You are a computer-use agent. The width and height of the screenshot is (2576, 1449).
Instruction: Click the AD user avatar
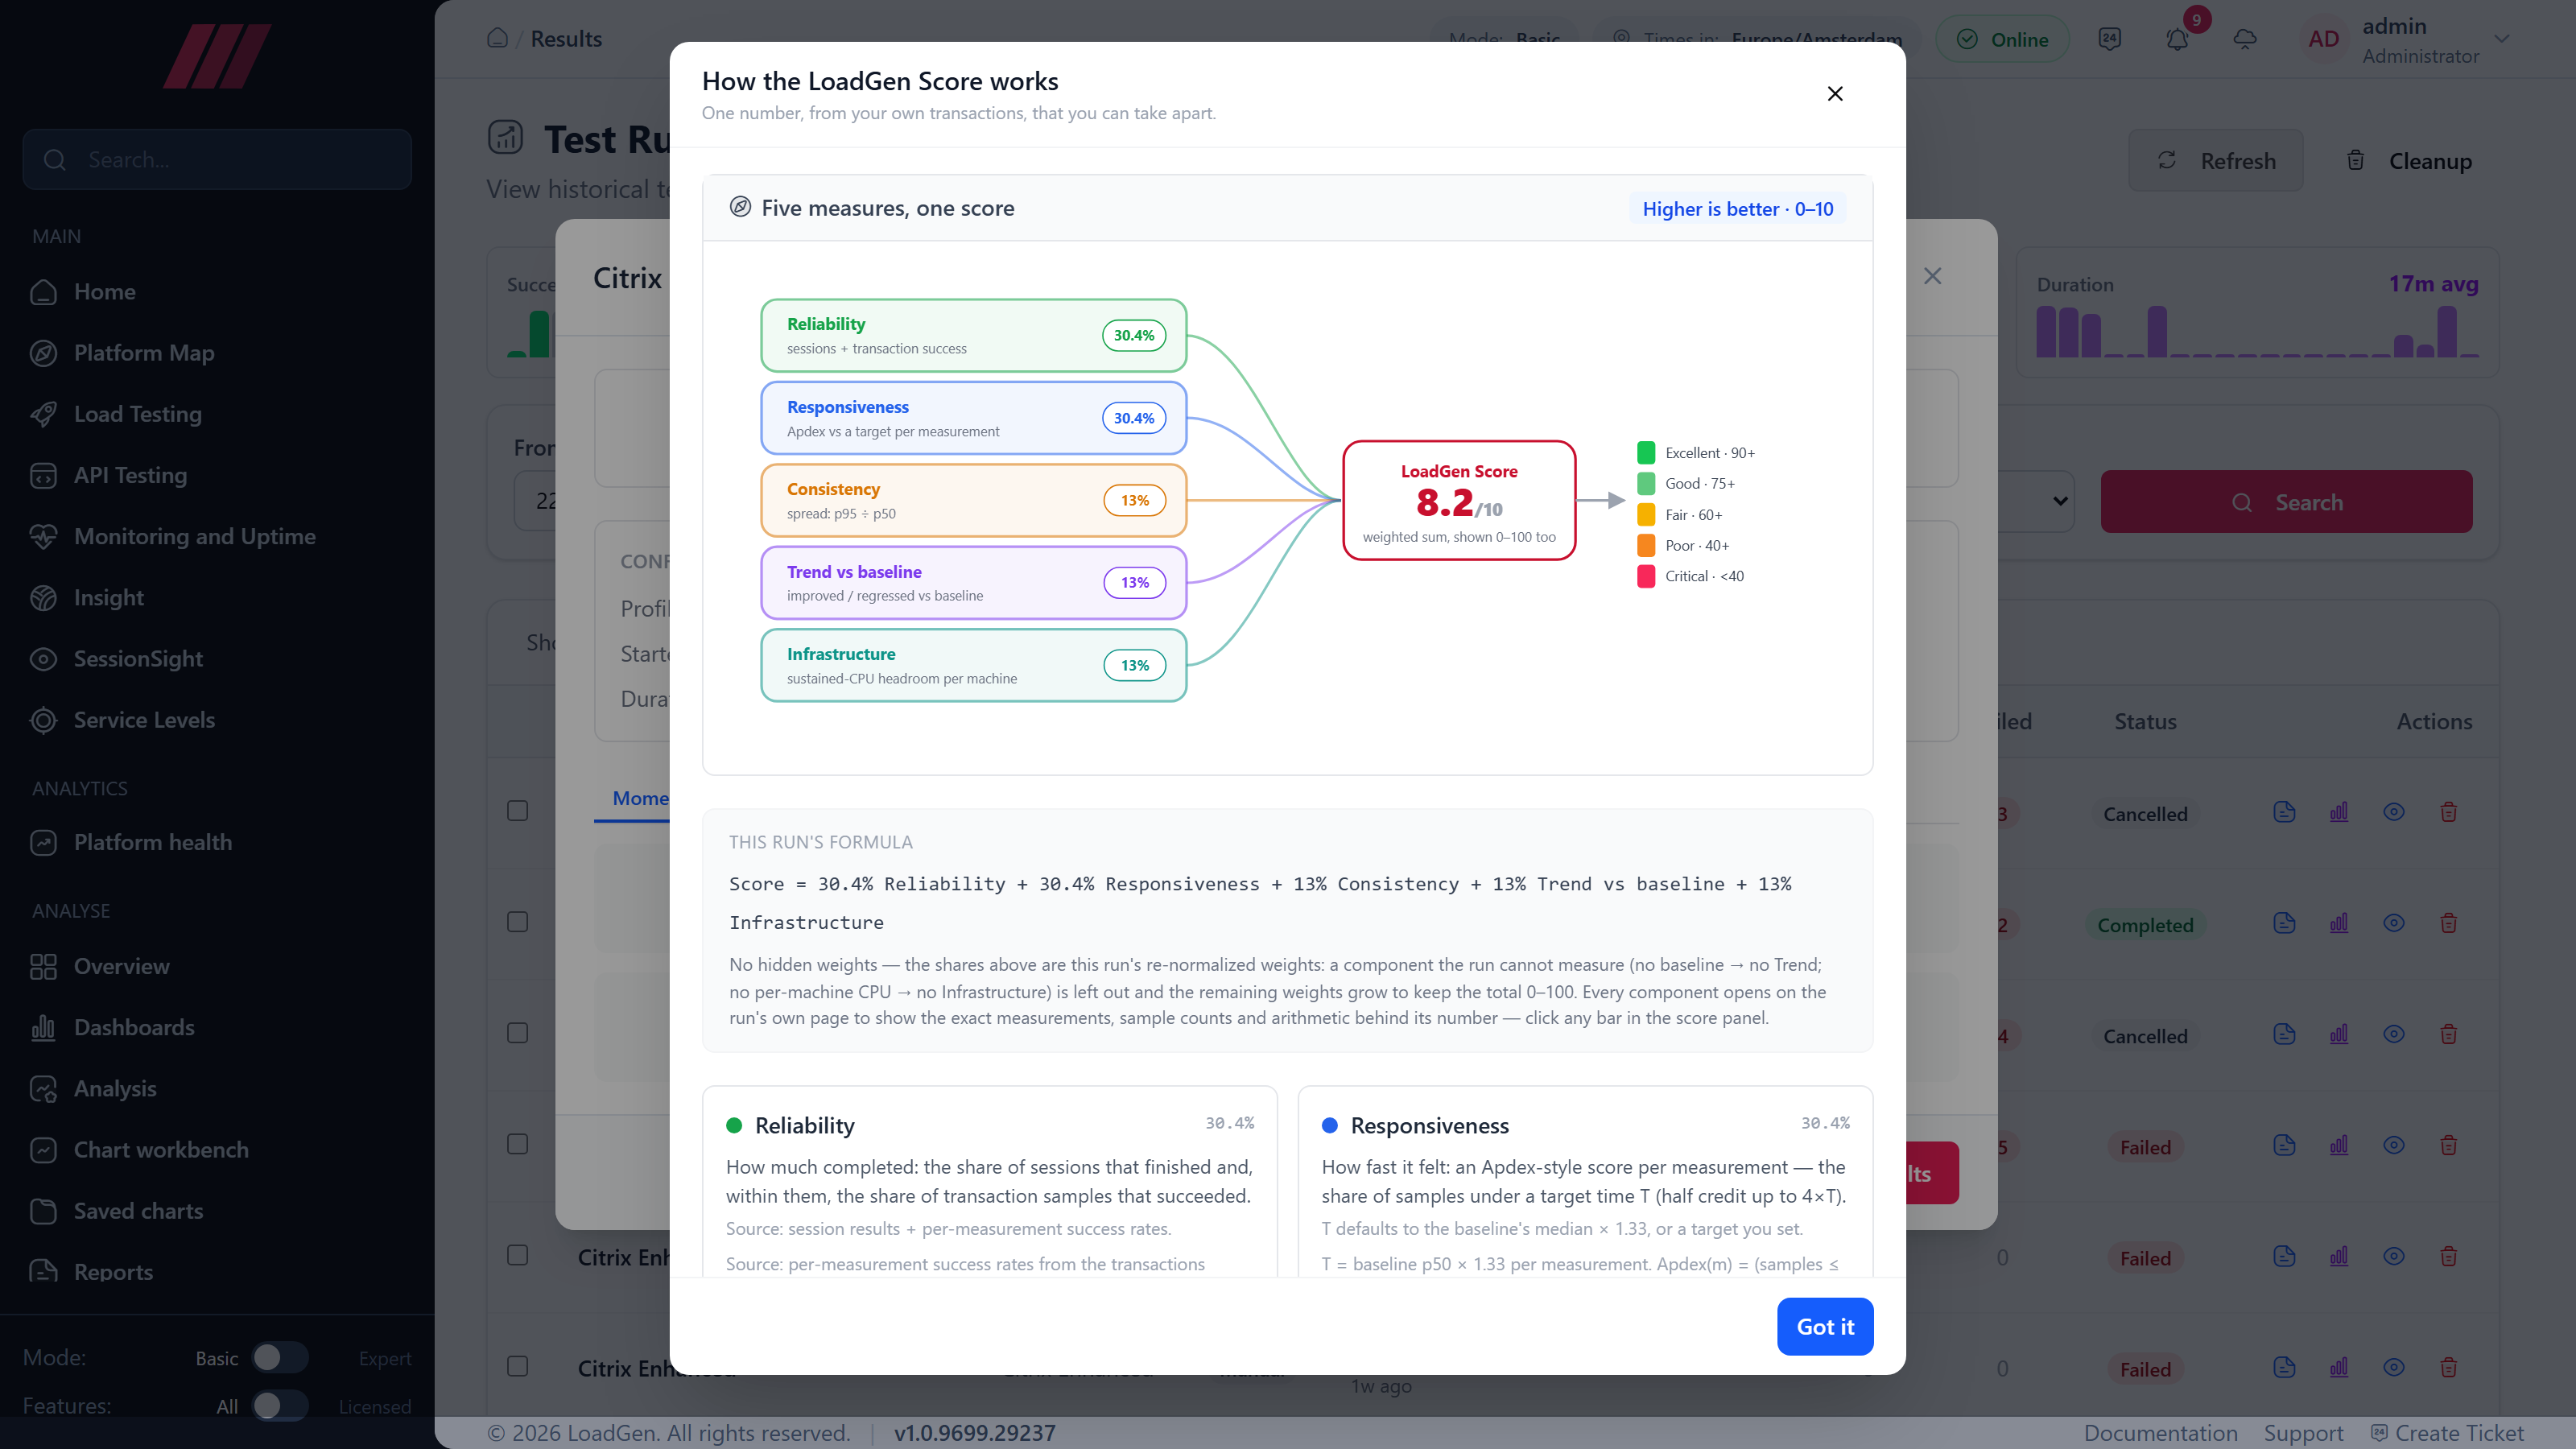(x=2323, y=39)
